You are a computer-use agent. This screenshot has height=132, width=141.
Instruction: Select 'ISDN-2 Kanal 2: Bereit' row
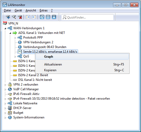33,75
